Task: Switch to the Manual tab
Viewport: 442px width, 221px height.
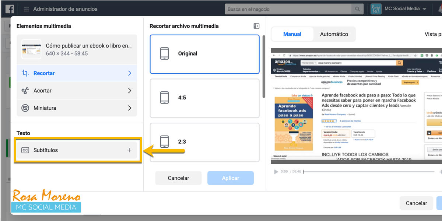Action: [x=292, y=34]
